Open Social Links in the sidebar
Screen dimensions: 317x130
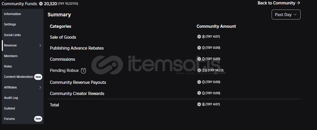pos(13,35)
